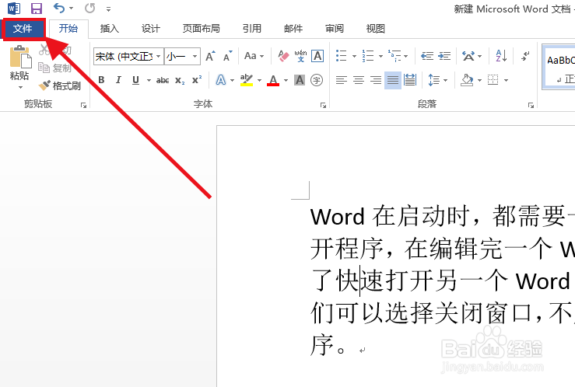Click the Character Border icon
Screen dimensions: 575x387
coord(317,56)
